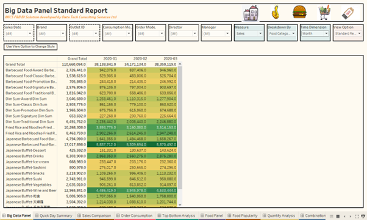The width and height of the screenshot is (367, 220).
Task: Click 'Use View Option to Change Style' button
Action: 30,46
